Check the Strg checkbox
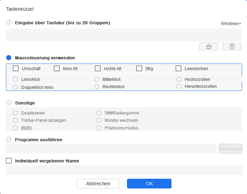247x194 pixels. coord(139,68)
